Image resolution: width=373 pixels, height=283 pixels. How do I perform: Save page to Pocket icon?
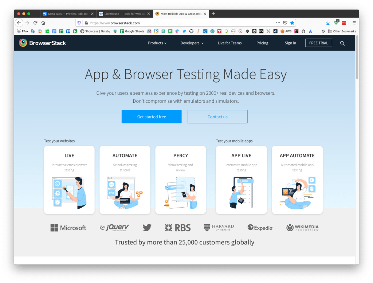(x=285, y=23)
